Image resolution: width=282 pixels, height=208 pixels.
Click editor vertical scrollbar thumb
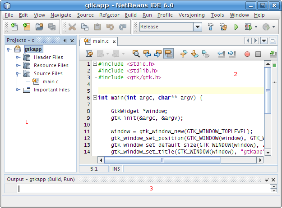click(268, 90)
